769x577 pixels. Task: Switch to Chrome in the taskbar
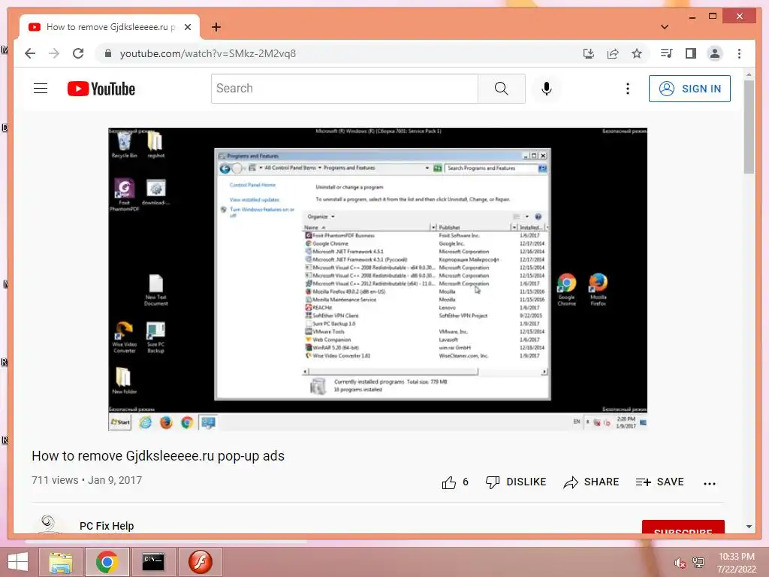tap(107, 562)
